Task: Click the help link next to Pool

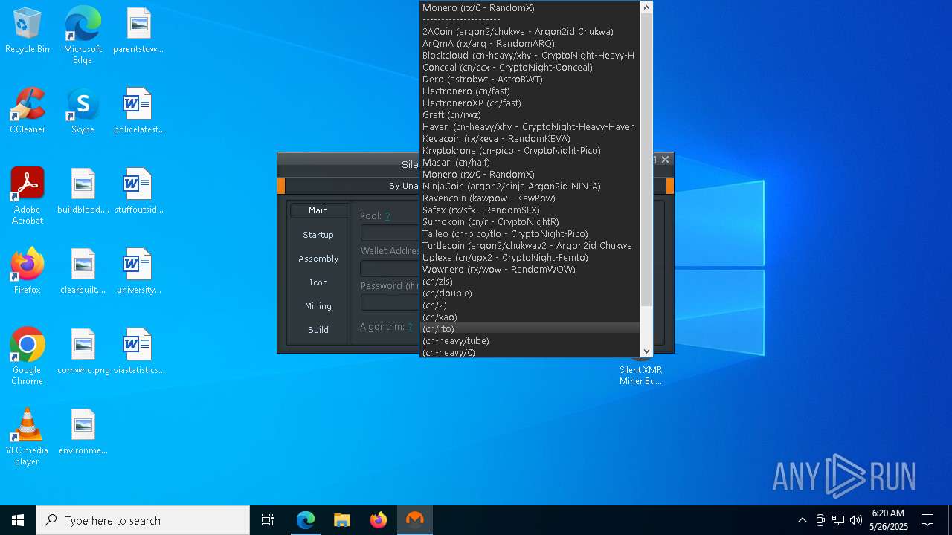Action: click(387, 216)
